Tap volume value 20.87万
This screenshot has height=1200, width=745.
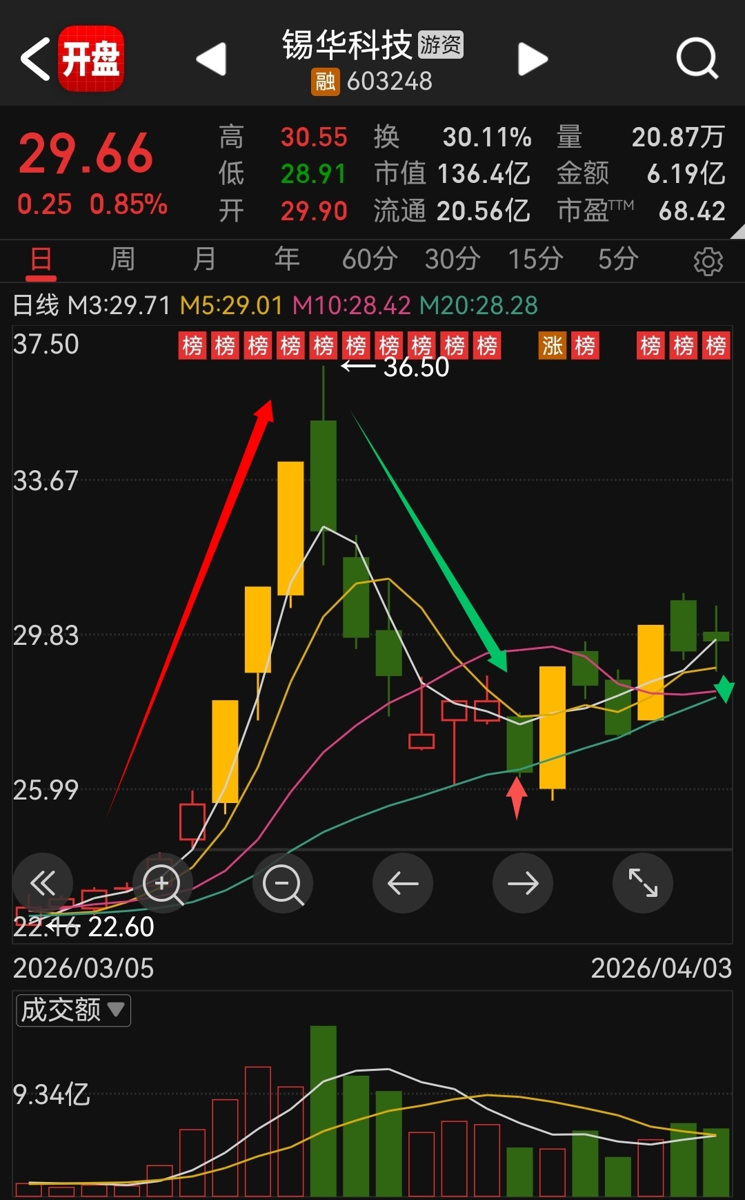(678, 137)
